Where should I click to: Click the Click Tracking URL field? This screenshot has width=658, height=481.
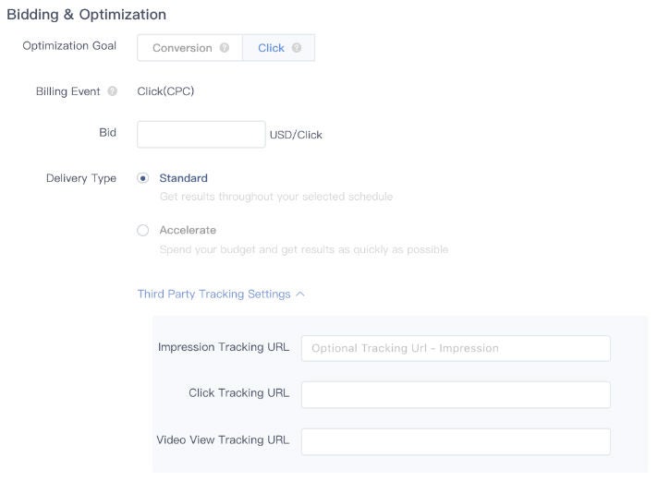coord(456,394)
